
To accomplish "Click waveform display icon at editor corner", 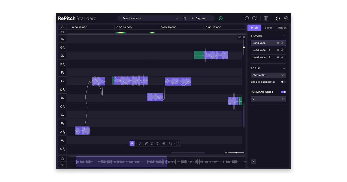I will 239,37.
